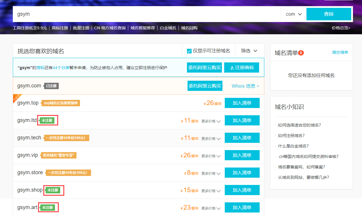Screen dimensions: 362x216
Task: Click 加入清单 for gsym.shop
Action: [242, 190]
